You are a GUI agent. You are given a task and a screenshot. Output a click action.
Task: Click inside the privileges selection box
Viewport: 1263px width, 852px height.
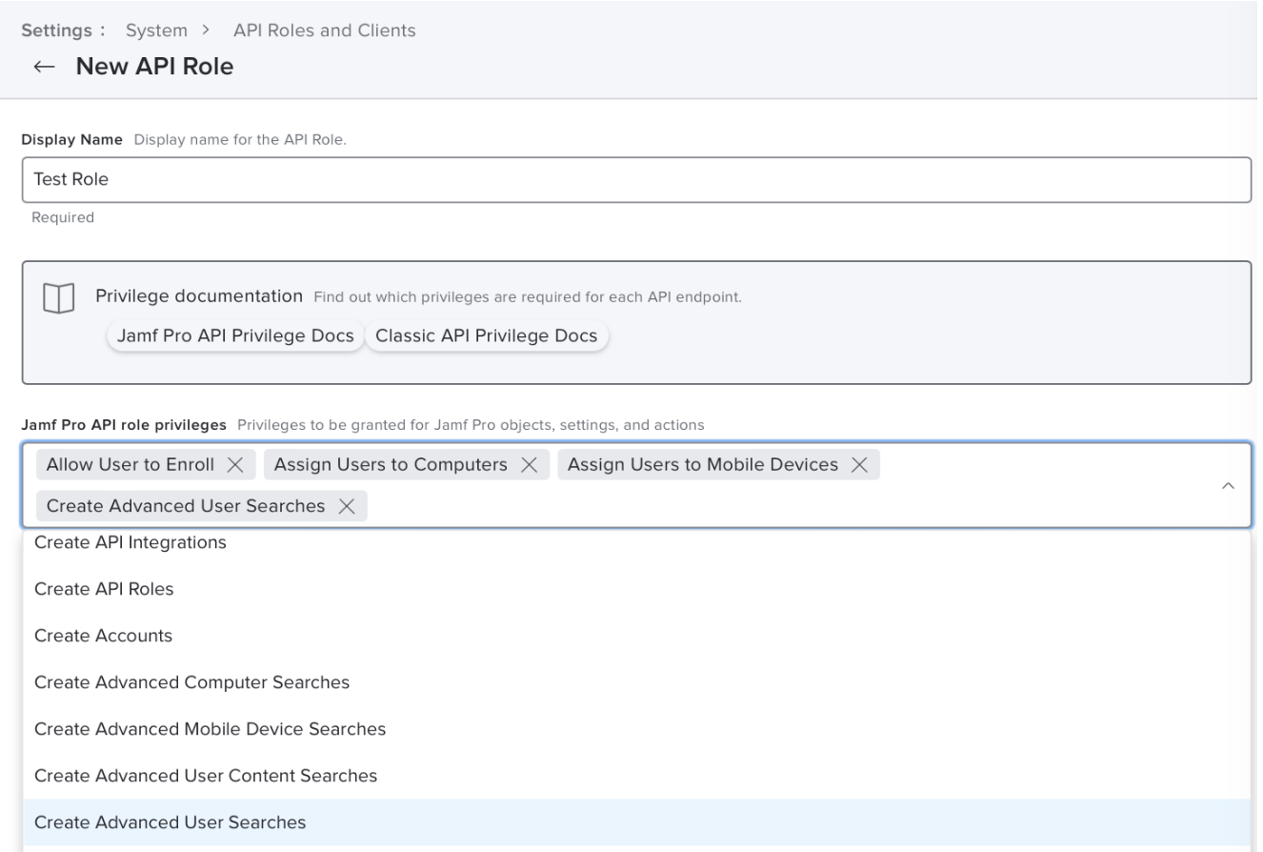[636, 485]
